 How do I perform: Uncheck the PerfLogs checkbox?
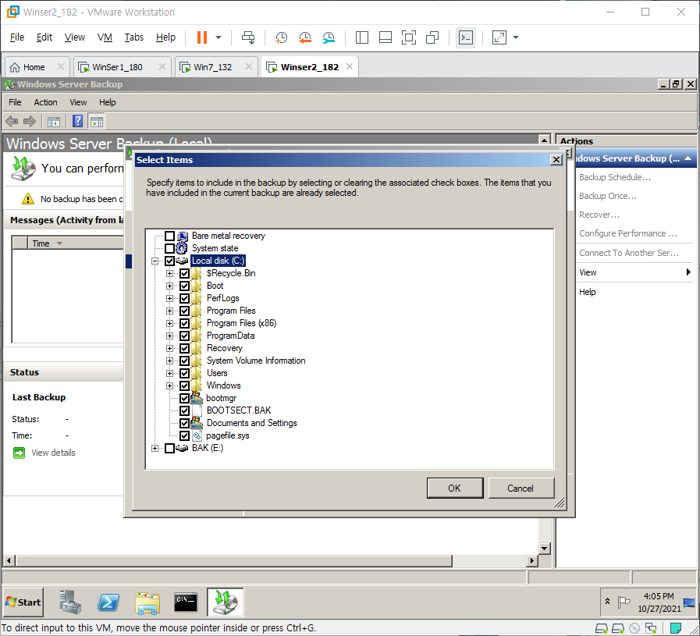coord(184,298)
